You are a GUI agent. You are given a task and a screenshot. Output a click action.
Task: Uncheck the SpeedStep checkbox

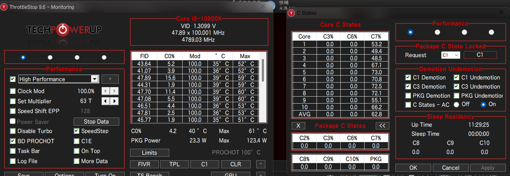pyautogui.click(x=76, y=131)
